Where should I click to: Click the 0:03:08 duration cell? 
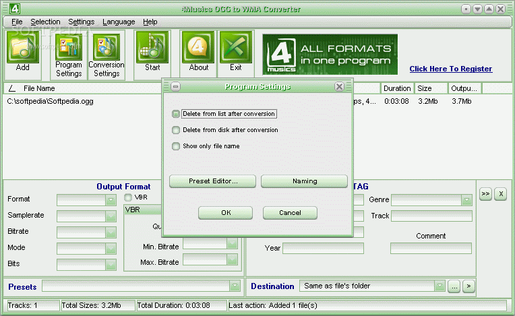[396, 101]
